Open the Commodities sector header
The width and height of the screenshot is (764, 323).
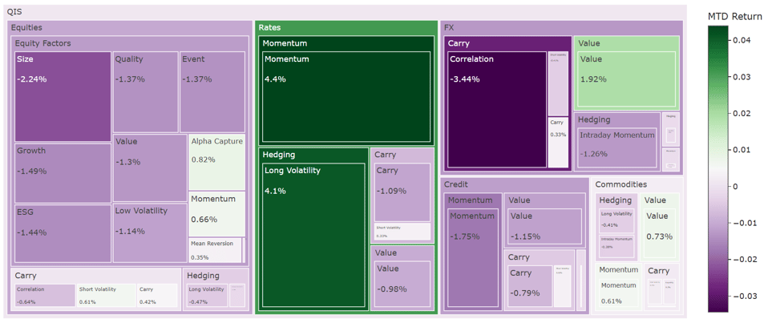coord(638,184)
